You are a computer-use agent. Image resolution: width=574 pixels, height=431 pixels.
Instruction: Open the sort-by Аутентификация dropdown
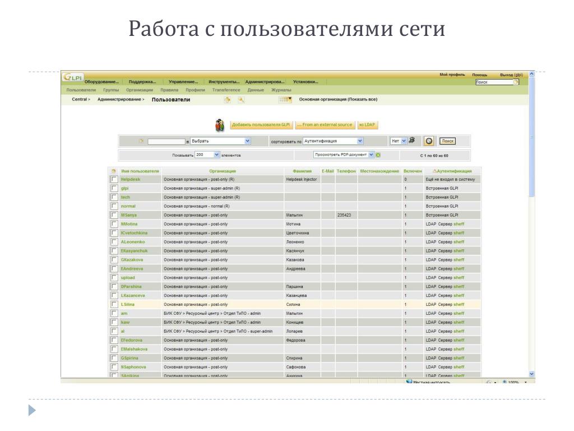(333, 141)
